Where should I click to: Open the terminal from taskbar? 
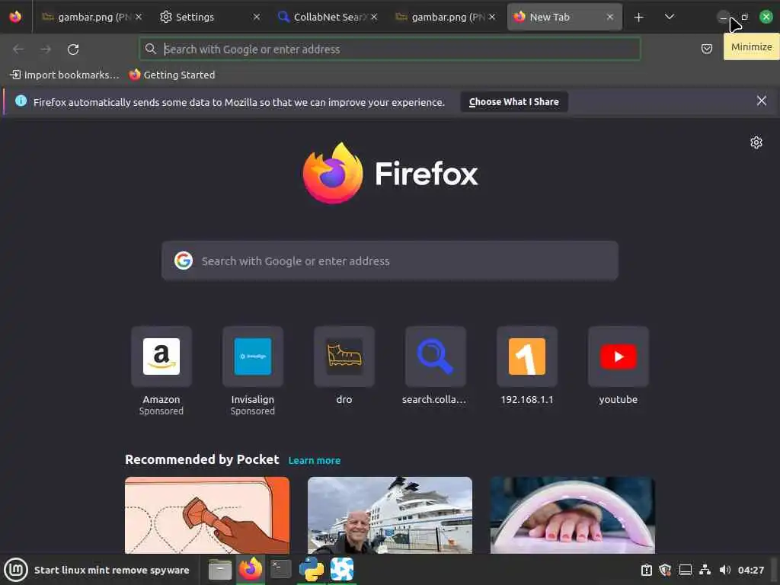click(280, 569)
